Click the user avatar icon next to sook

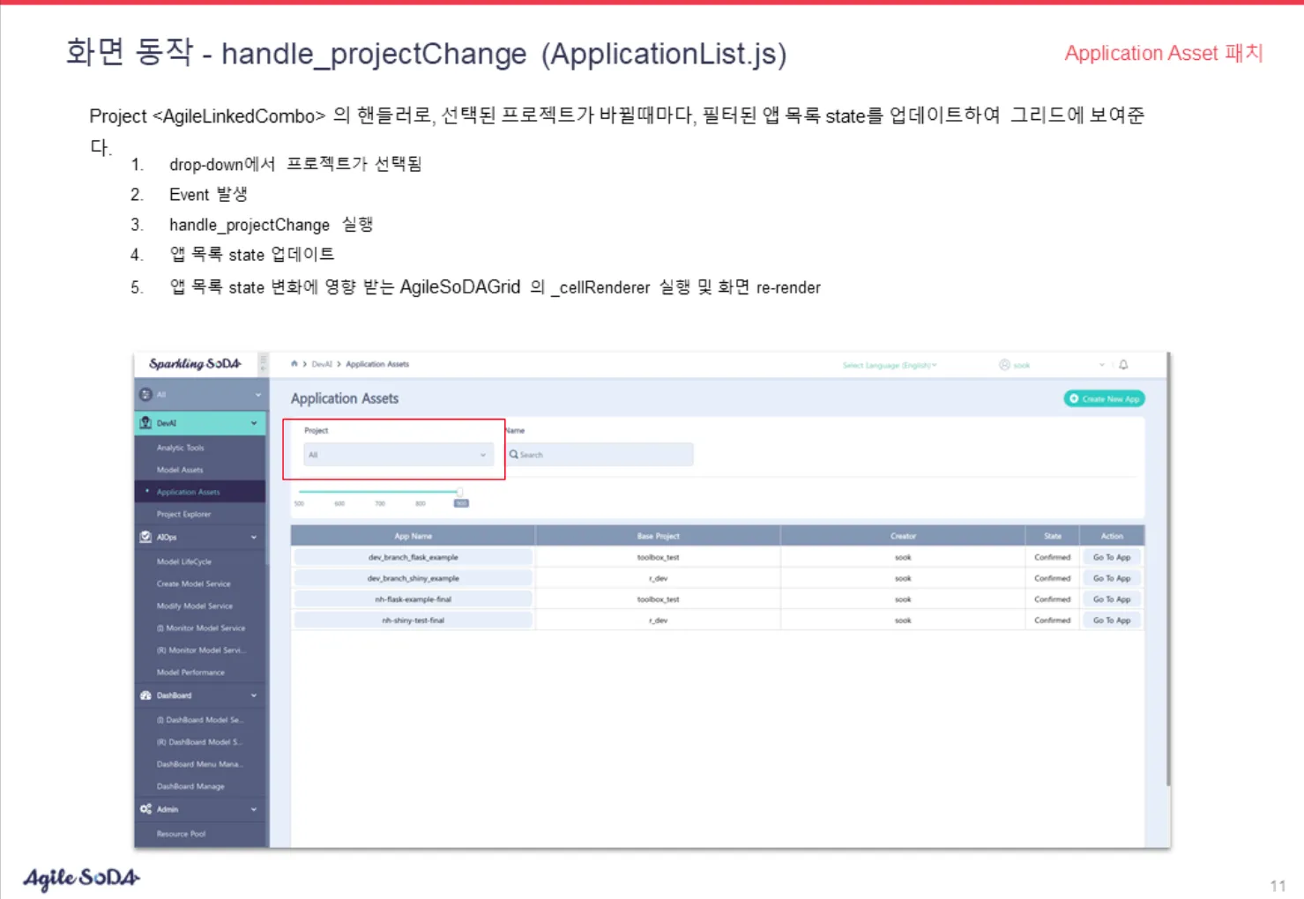[x=1004, y=365]
